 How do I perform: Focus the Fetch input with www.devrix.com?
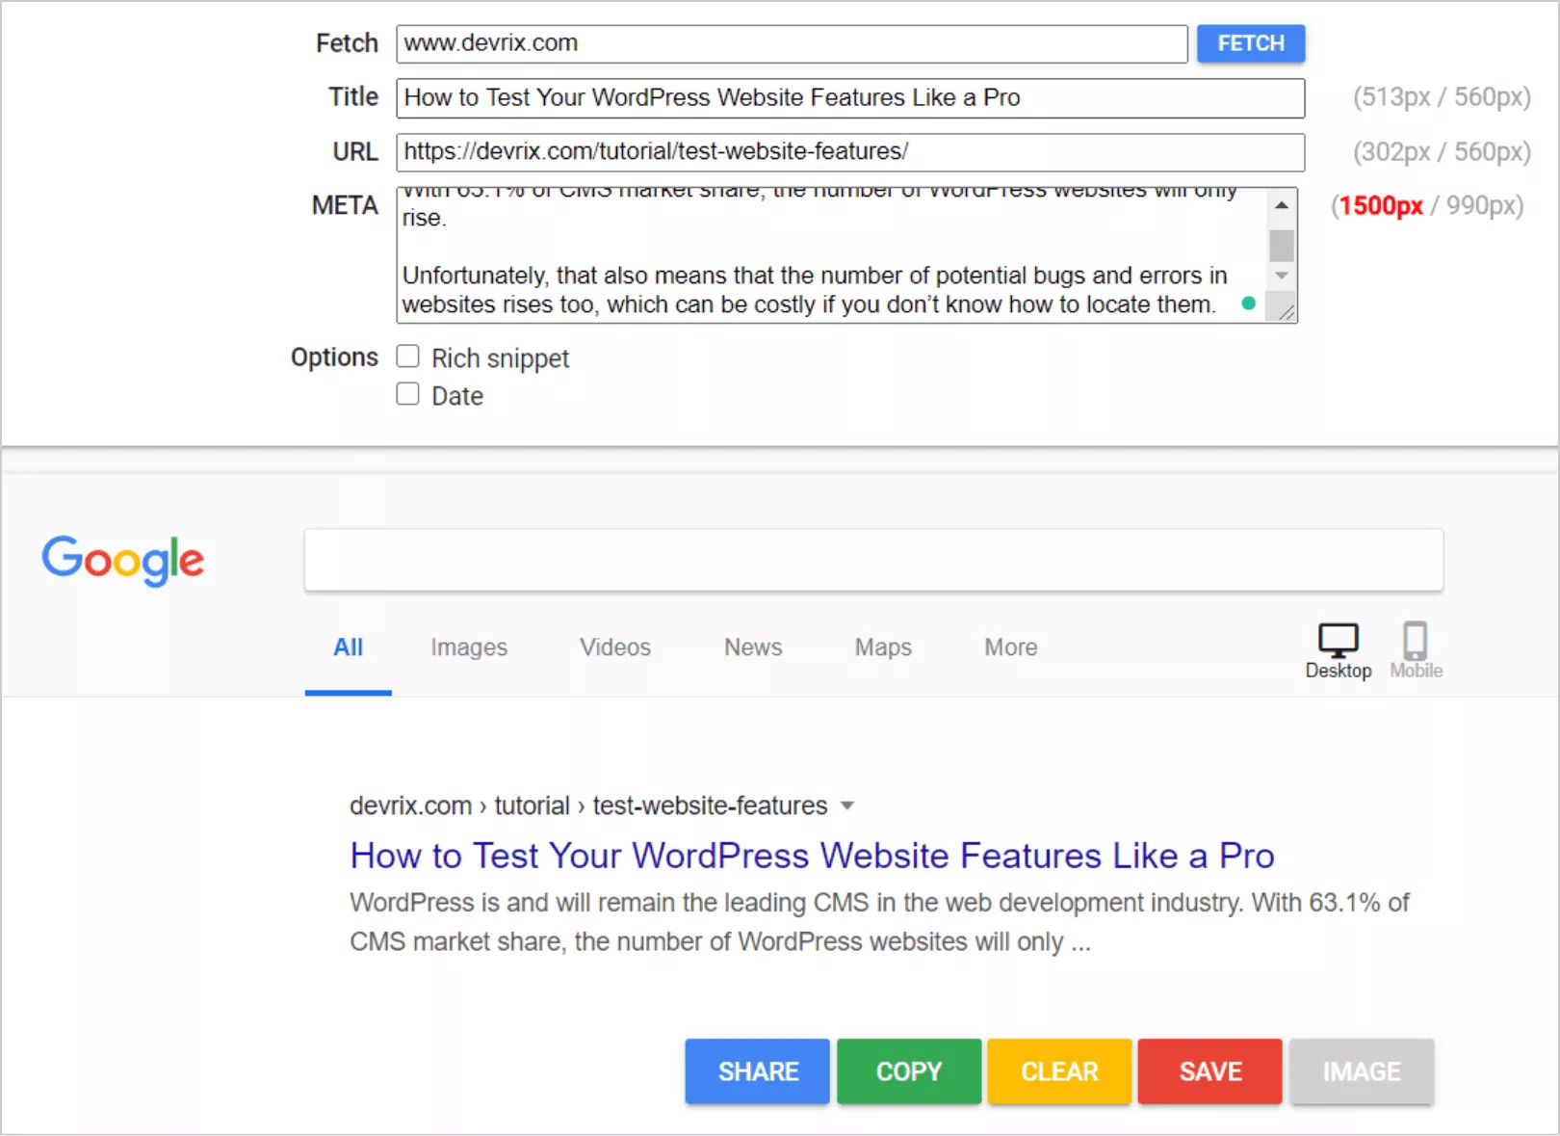point(792,43)
